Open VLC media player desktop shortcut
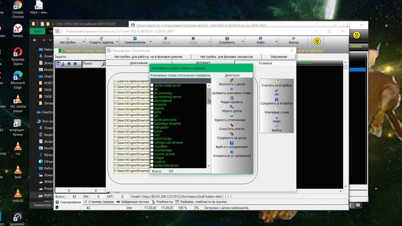The image size is (402, 226). [18, 104]
